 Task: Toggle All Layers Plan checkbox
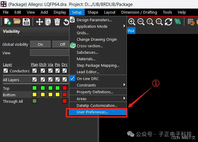35,79
